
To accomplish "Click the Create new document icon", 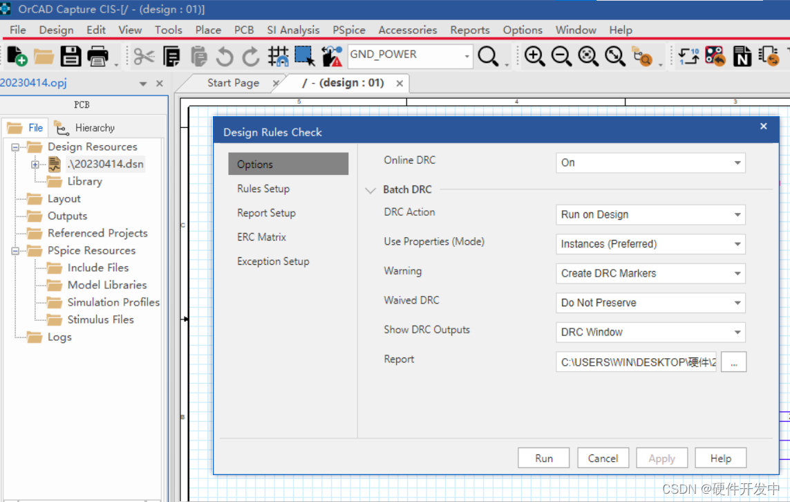I will (17, 56).
